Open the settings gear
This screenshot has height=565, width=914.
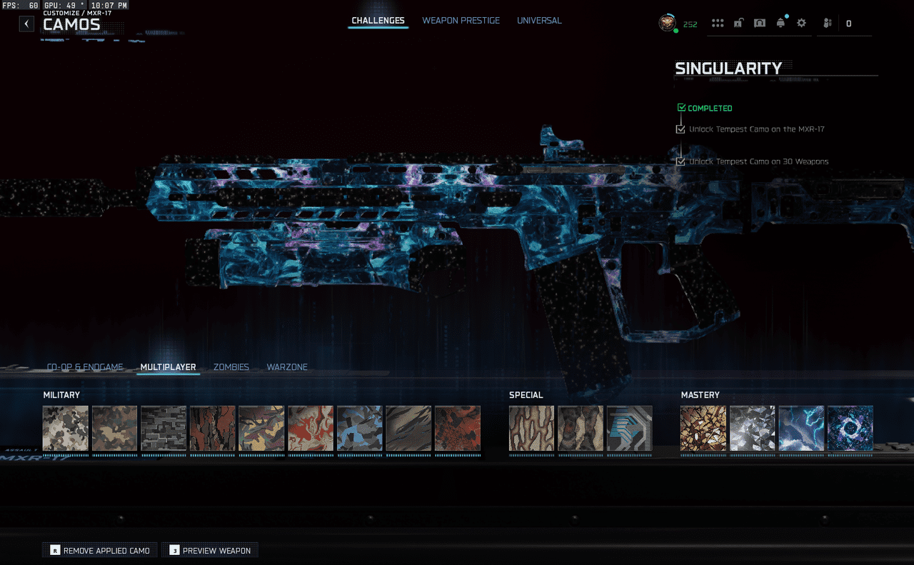(801, 23)
